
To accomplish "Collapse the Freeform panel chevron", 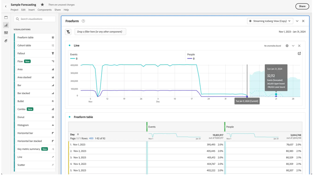I will (297, 21).
